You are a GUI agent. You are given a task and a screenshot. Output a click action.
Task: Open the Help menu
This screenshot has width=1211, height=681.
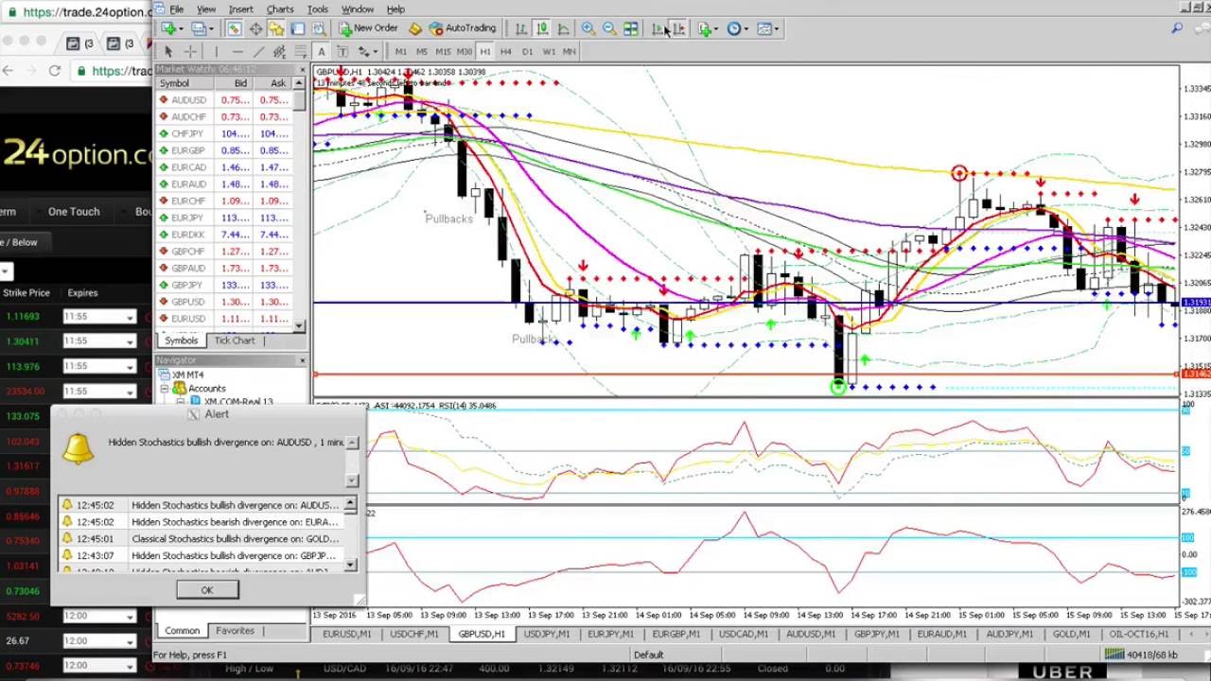coord(395,9)
